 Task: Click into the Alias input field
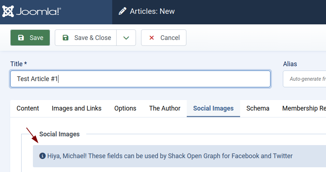click(x=304, y=79)
